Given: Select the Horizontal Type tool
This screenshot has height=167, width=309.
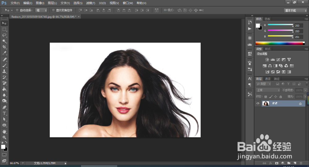Looking at the screenshot, I should [x=4, y=113].
